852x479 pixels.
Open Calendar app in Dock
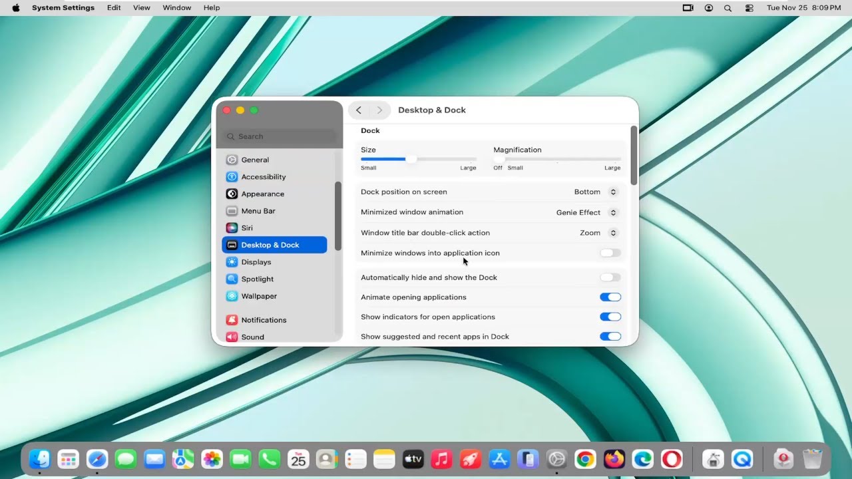click(x=298, y=459)
